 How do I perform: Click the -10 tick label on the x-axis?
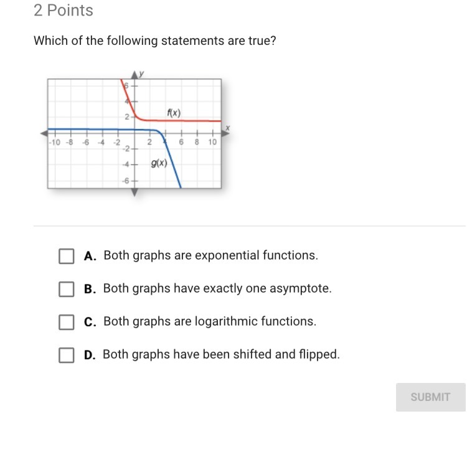coord(55,142)
